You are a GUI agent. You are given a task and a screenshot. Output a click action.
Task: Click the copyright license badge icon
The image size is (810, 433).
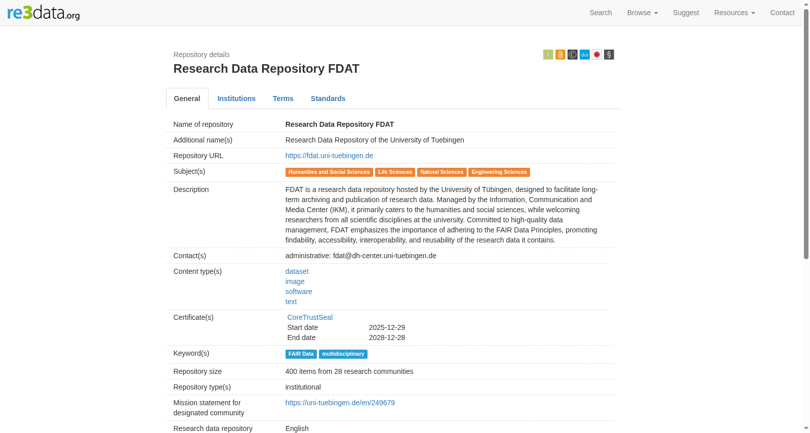(572, 55)
